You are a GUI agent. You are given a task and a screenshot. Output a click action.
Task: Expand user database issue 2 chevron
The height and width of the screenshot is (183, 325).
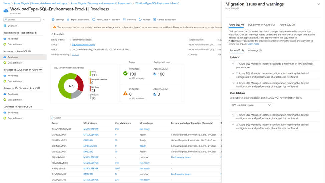233,125
